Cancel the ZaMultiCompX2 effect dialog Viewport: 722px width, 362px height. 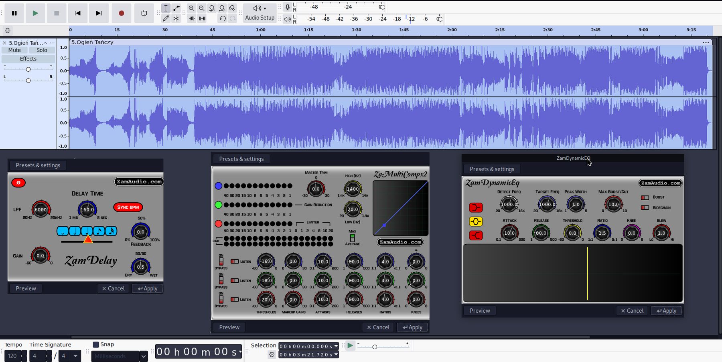[378, 327]
